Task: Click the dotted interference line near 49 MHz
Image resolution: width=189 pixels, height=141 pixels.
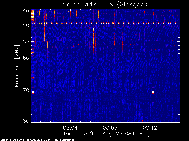Action: (x=105, y=23)
